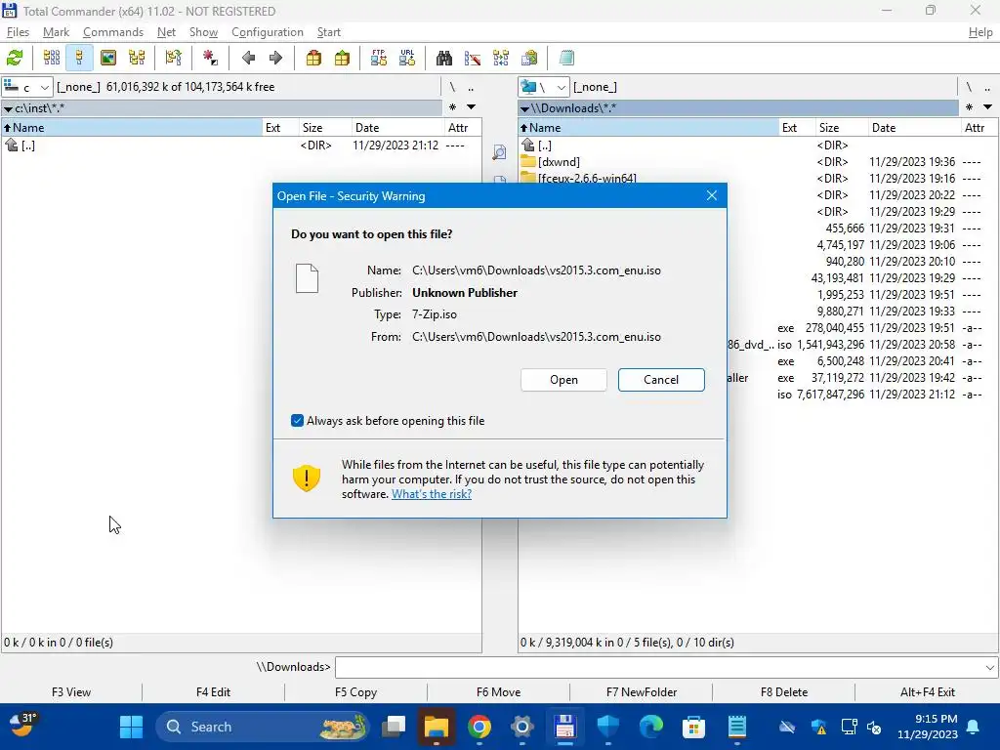Viewport: 1000px width, 750px height.
Task: Click the root backslash button in left panel
Action: click(452, 87)
